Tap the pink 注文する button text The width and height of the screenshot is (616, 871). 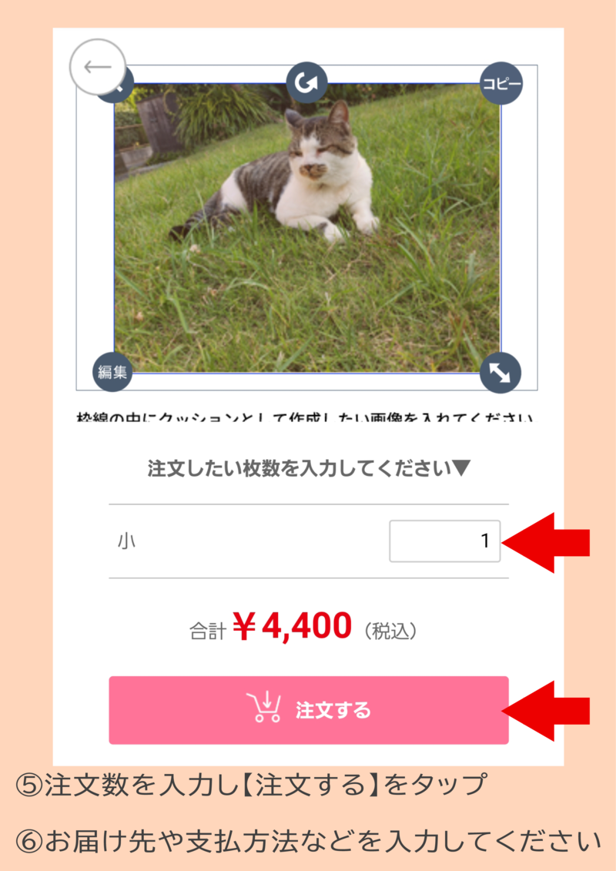point(333,710)
